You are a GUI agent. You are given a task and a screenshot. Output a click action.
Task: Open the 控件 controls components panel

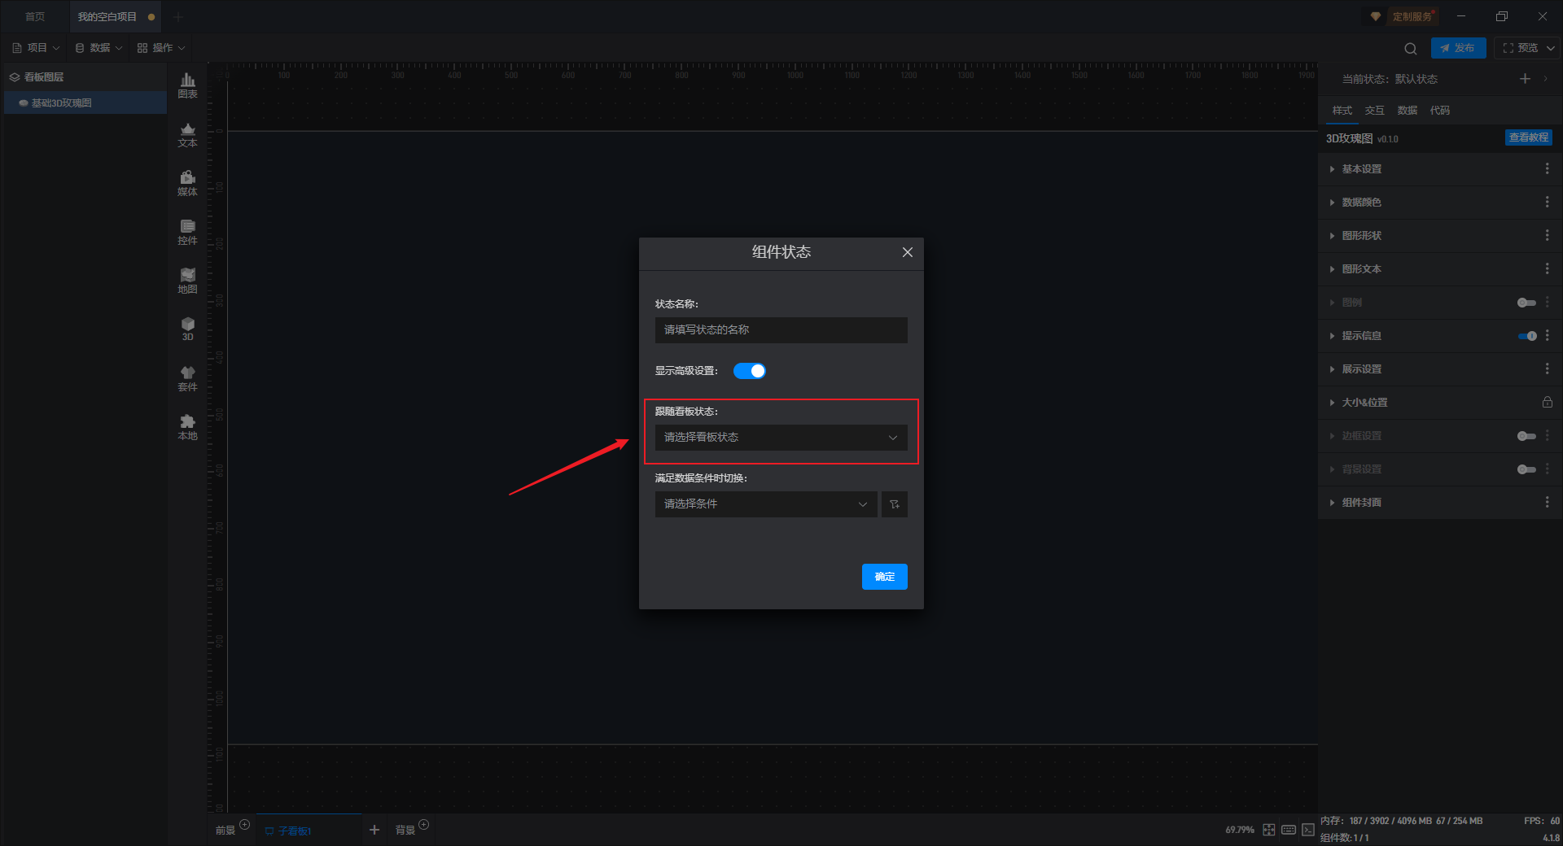pyautogui.click(x=187, y=232)
